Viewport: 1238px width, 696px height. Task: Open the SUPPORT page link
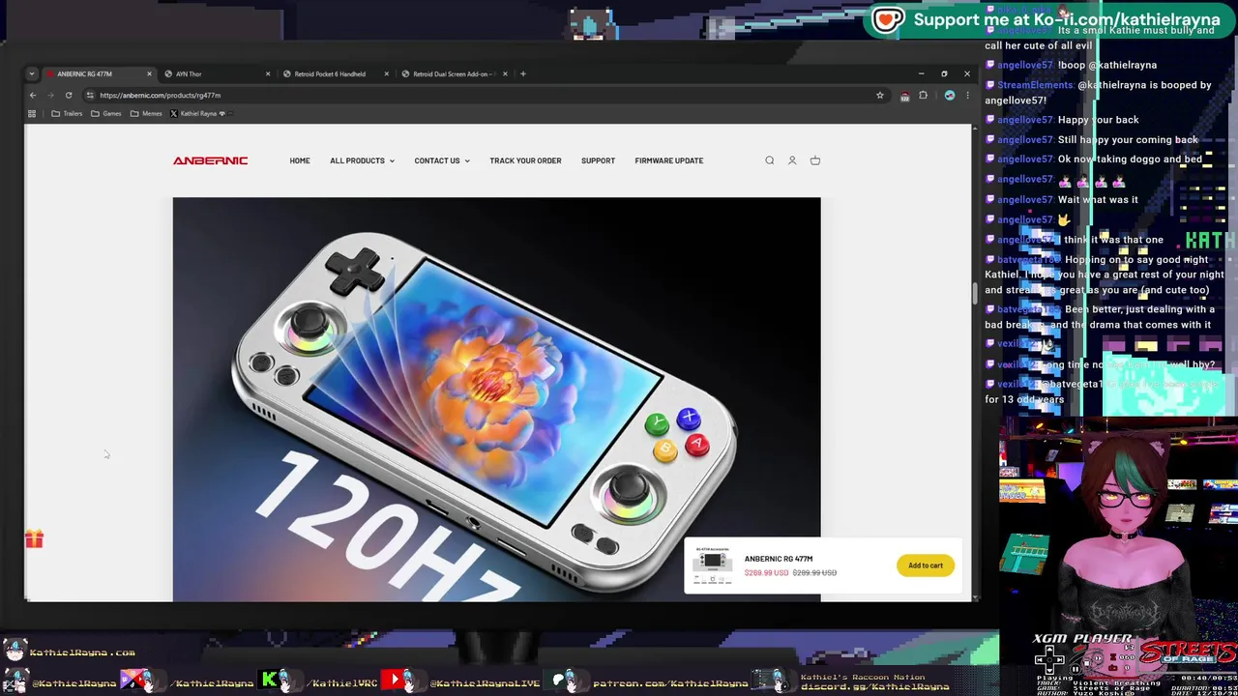point(598,160)
